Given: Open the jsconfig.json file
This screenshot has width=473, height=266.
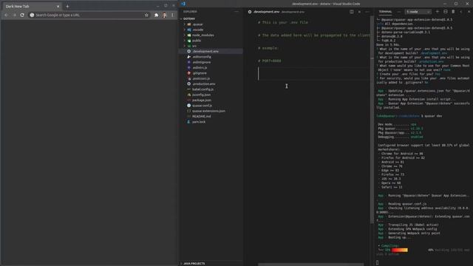Looking at the screenshot, I should [x=201, y=95].
